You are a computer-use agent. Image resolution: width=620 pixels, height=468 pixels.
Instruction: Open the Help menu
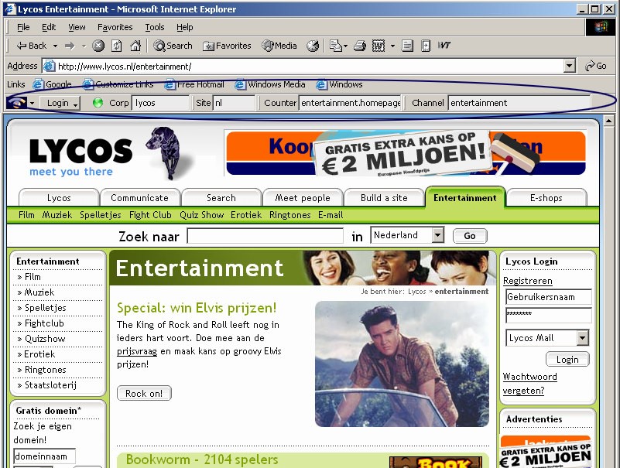[185, 27]
